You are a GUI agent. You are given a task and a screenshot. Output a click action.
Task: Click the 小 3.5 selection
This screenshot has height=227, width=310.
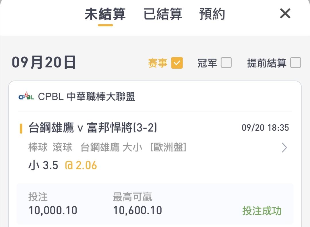(x=43, y=165)
